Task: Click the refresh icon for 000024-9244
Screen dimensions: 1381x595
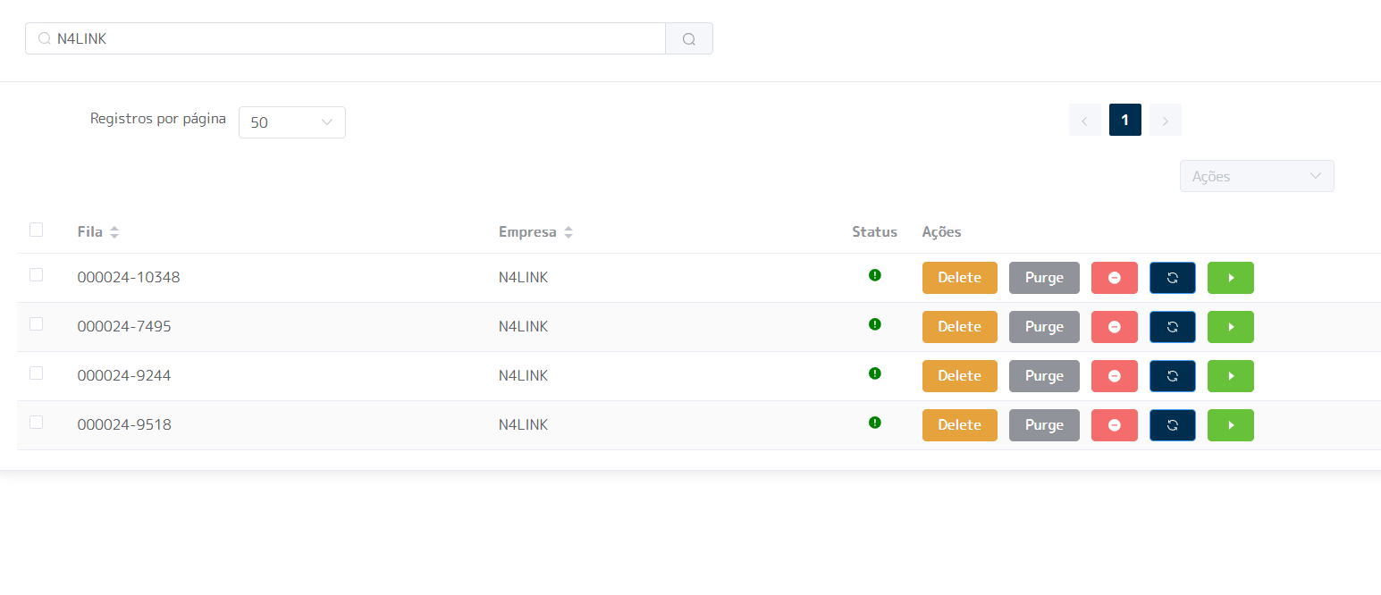Action: point(1173,376)
